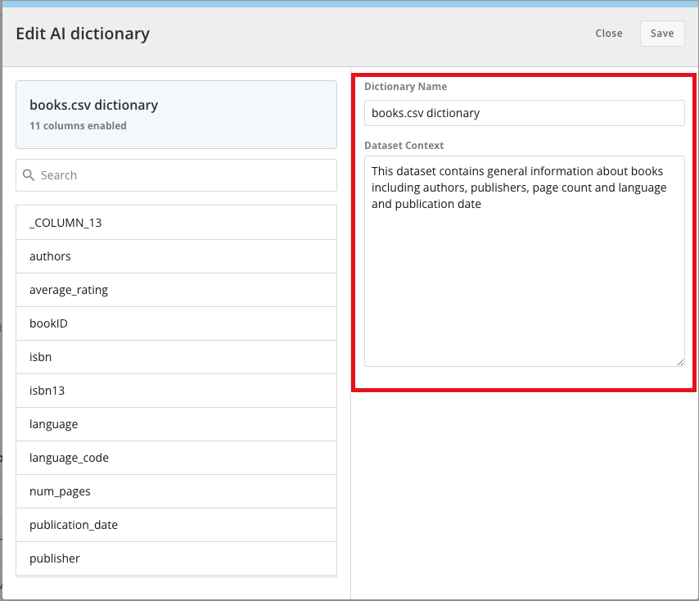The image size is (699, 601).
Task: Select the authors column row
Action: coord(176,256)
